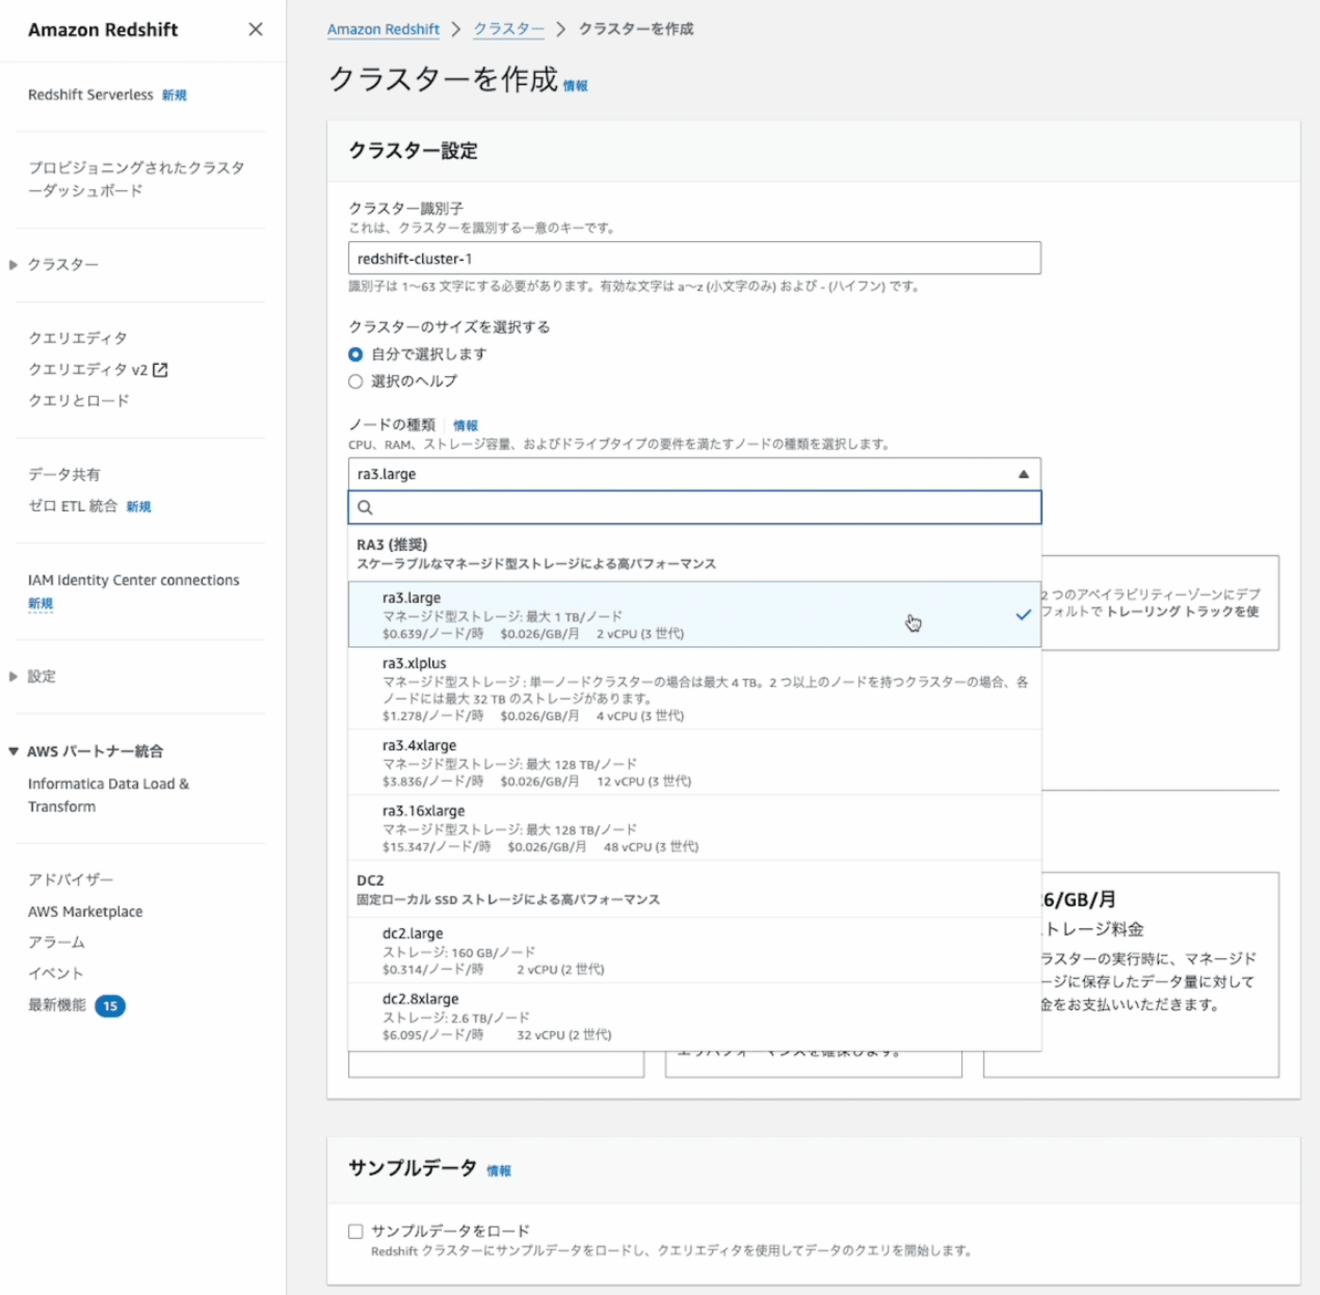Screen dimensions: 1320x1295
Task: Click the 新規 tag beside ゼロ ETL 統合
Action: (139, 507)
